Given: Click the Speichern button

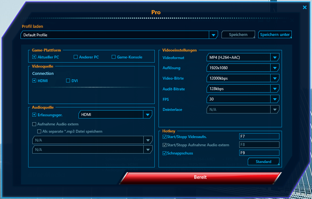Looking at the screenshot, I should pyautogui.click(x=238, y=34).
